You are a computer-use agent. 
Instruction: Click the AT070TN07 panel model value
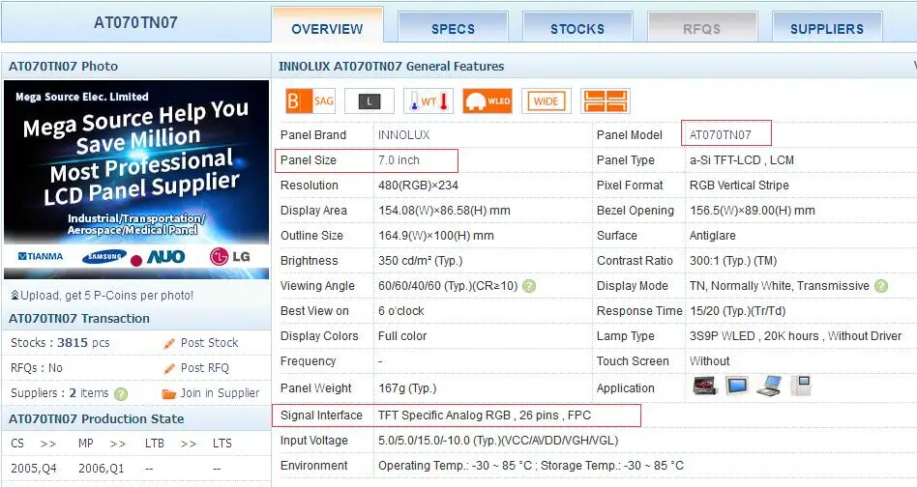[x=720, y=135]
